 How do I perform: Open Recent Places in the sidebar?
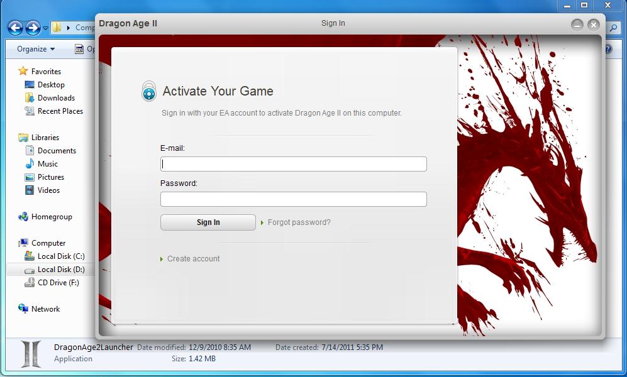[x=60, y=111]
